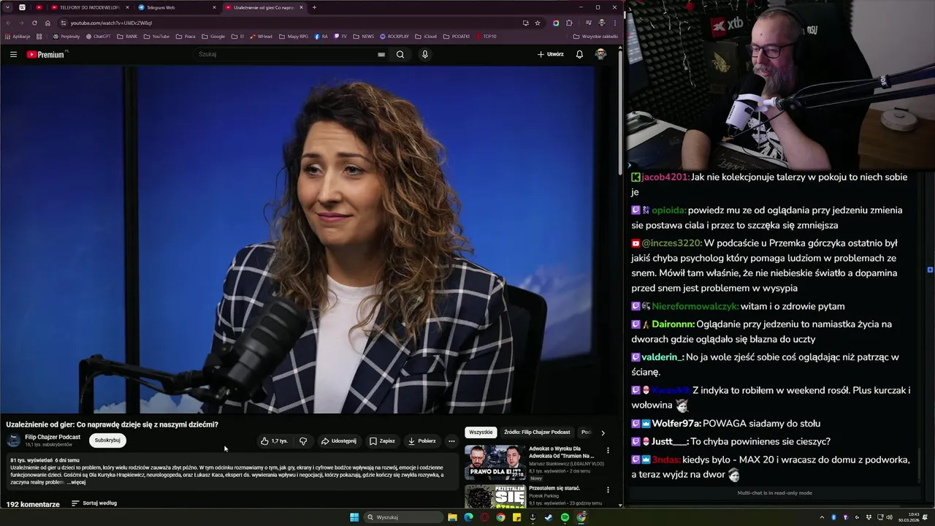Subscribe with the Subskrybuj button
The height and width of the screenshot is (526, 935).
(x=107, y=441)
